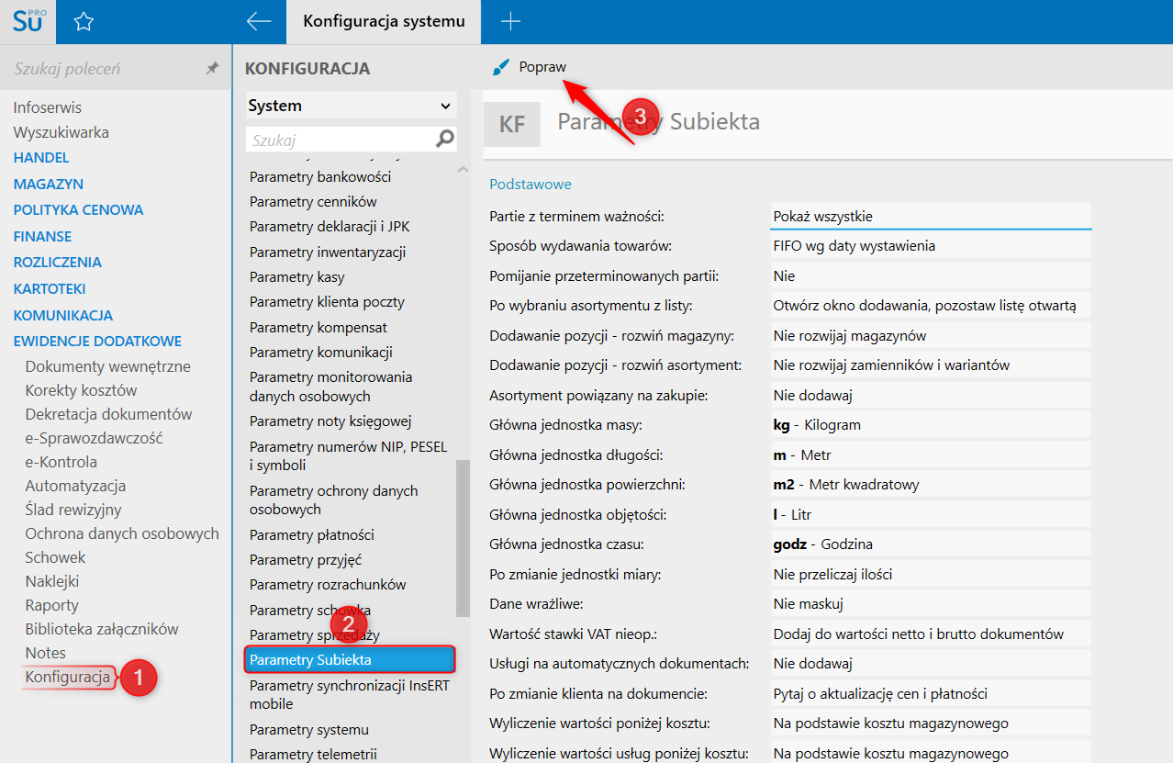This screenshot has height=763, width=1173.
Task: Expand the MAGAZYN module
Action: point(48,184)
